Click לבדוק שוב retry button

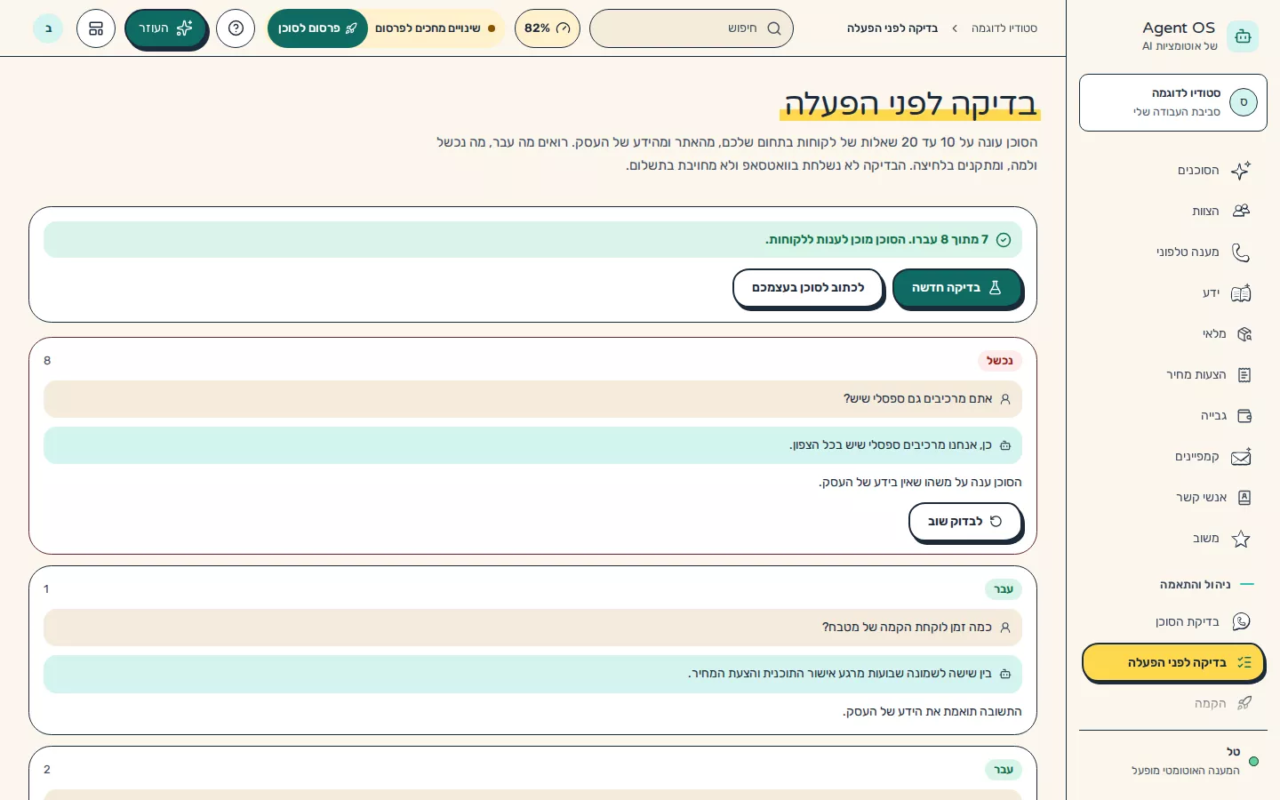(964, 522)
